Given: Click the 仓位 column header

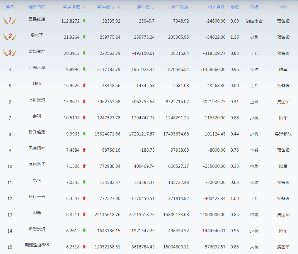Looking at the screenshot, I should [x=234, y=7].
